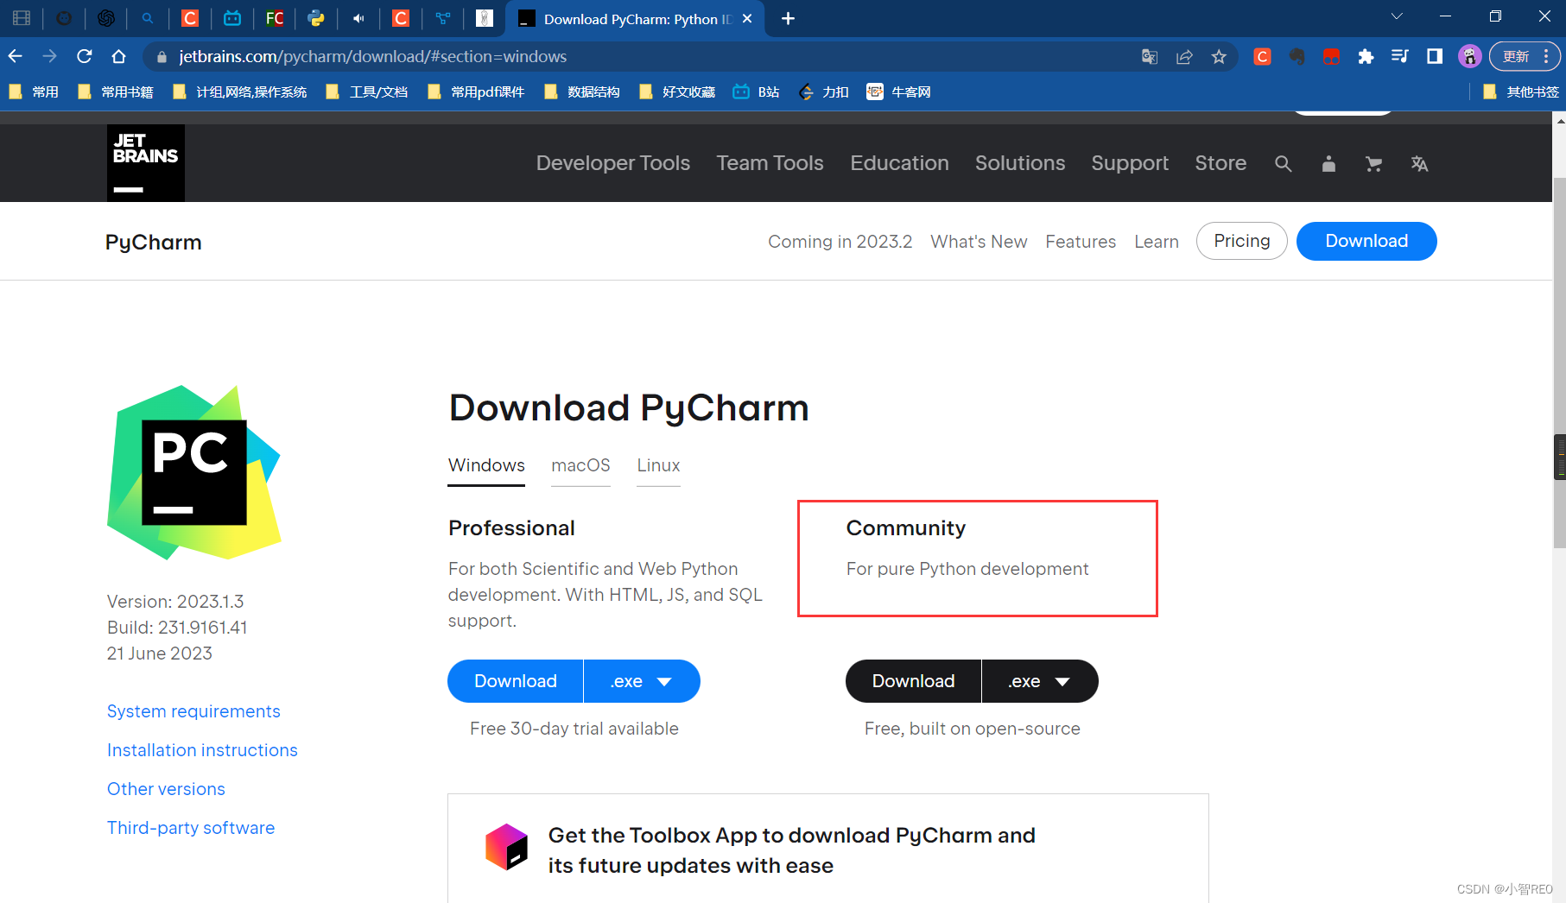This screenshot has height=903, width=1566.
Task: Open the shopping cart icon
Action: coord(1373,164)
